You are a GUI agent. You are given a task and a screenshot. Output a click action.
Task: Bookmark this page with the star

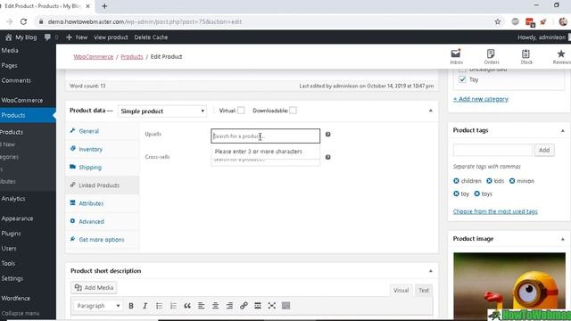(x=498, y=21)
